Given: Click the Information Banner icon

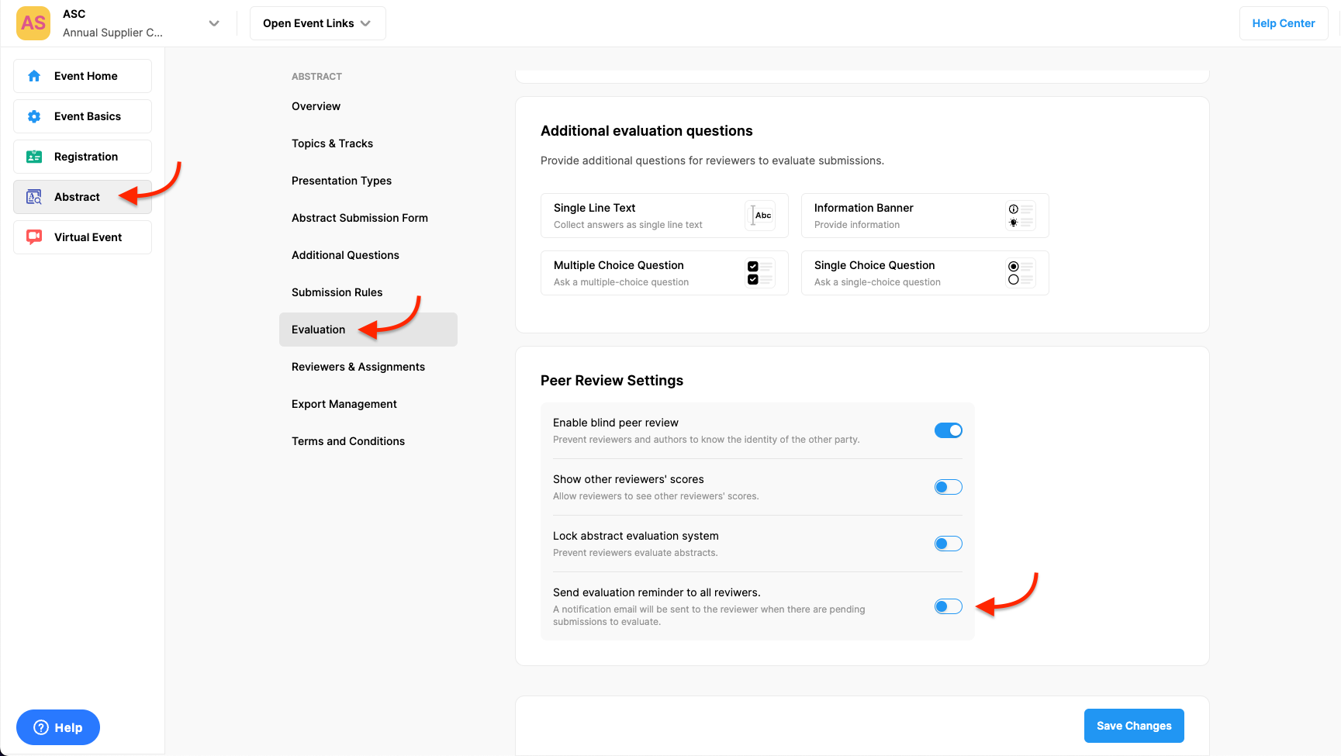Looking at the screenshot, I should pyautogui.click(x=1020, y=216).
